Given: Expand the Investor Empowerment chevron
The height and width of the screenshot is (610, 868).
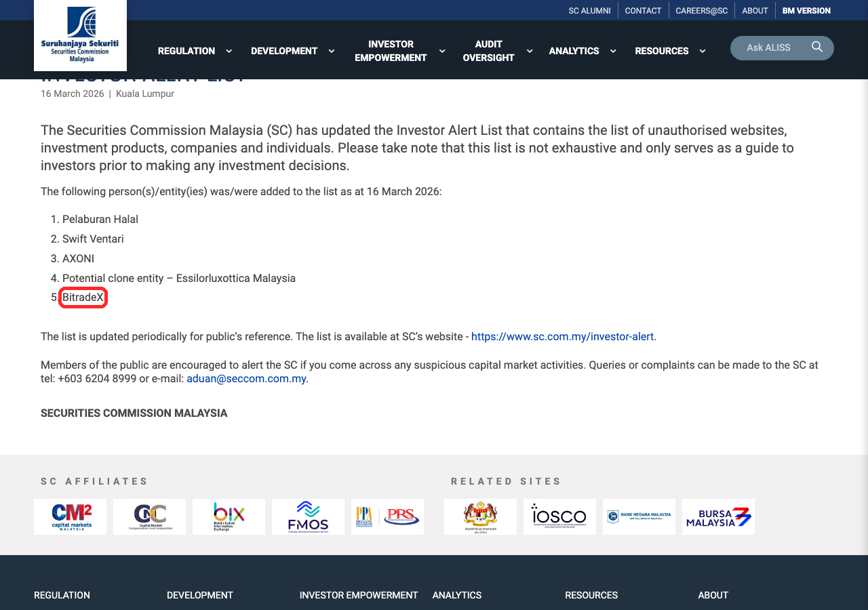Looking at the screenshot, I should pos(442,51).
